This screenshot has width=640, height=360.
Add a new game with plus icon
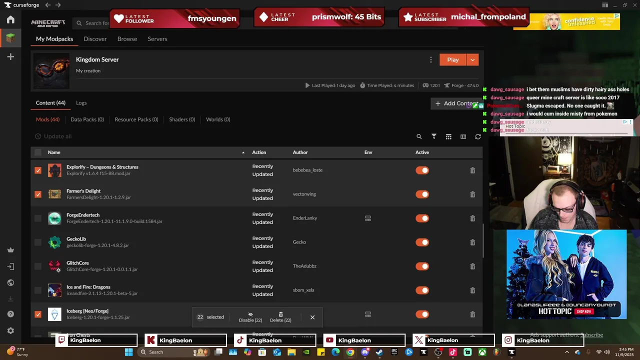pos(10,56)
